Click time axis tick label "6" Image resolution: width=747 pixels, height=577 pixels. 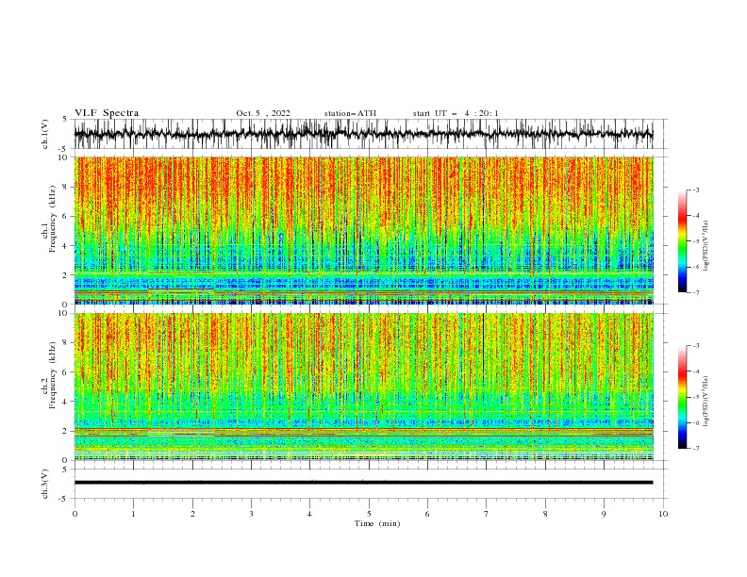click(427, 514)
